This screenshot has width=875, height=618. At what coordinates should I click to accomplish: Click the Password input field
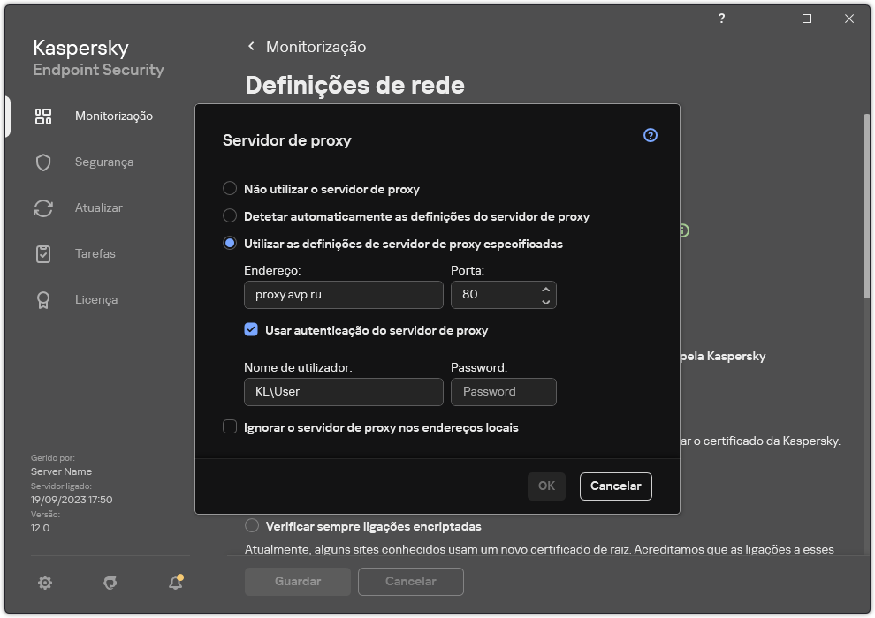coord(504,391)
